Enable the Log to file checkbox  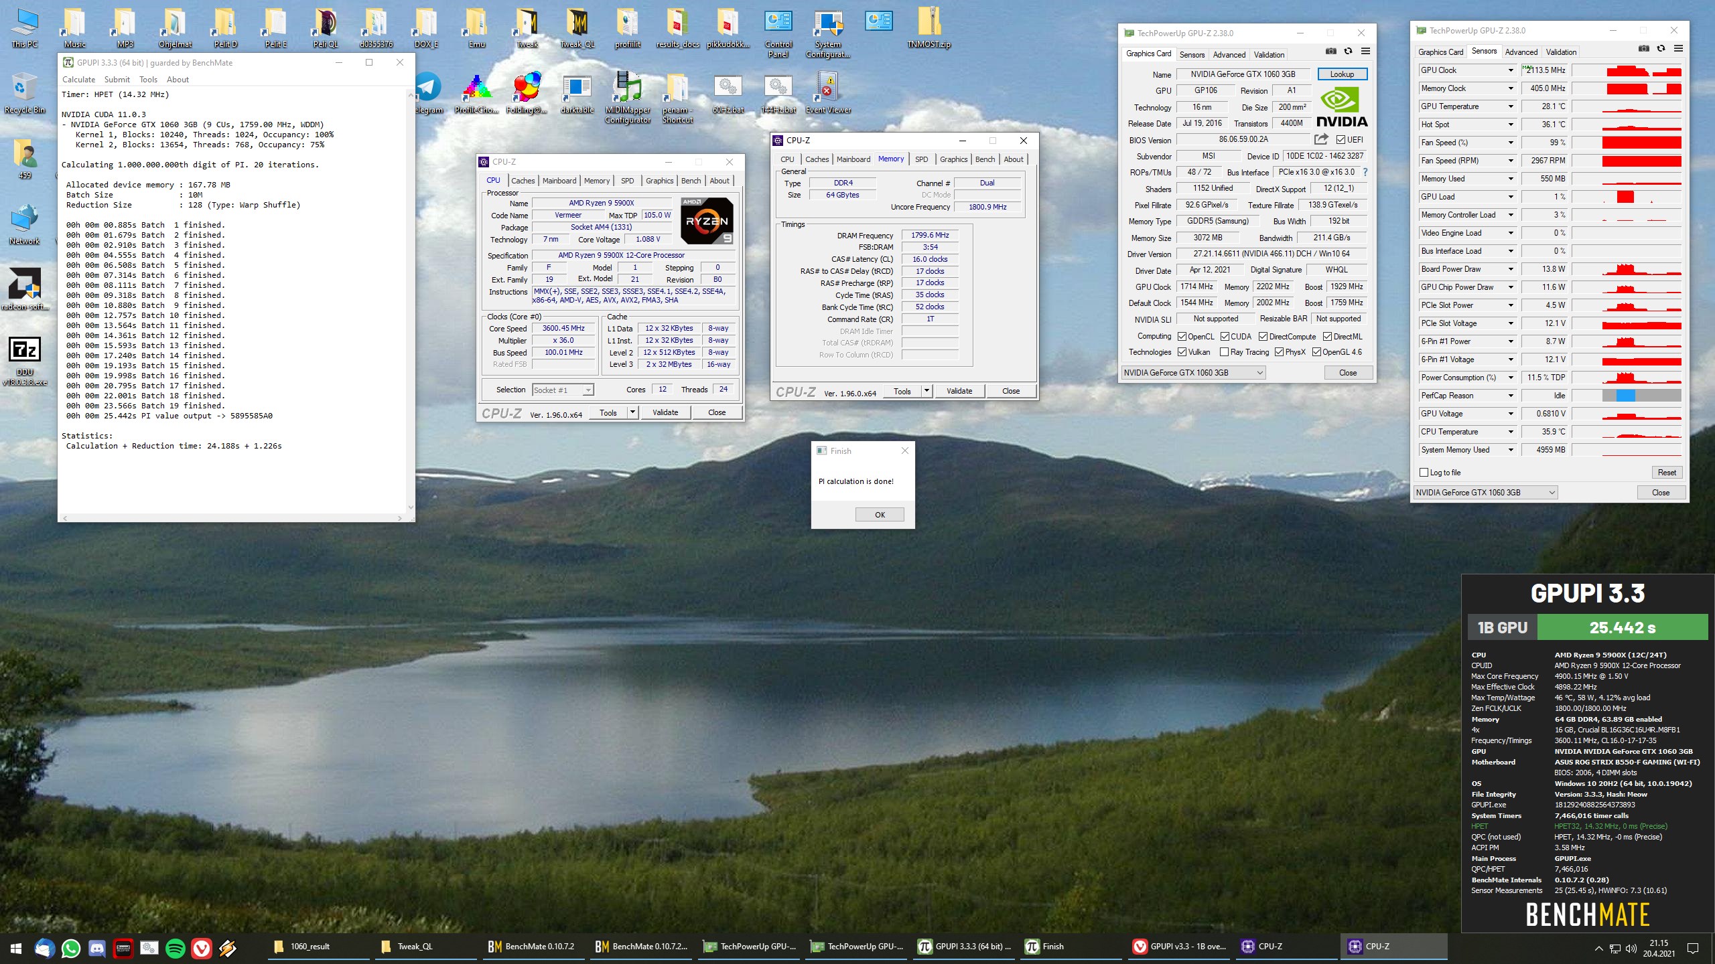pos(1424,473)
